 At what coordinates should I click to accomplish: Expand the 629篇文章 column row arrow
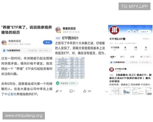click(50, 51)
